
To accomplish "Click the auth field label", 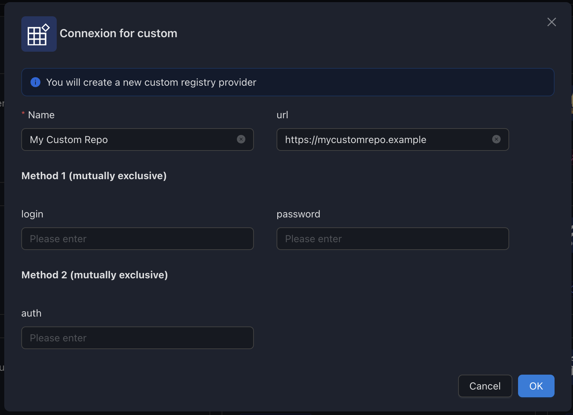I will click(x=31, y=313).
